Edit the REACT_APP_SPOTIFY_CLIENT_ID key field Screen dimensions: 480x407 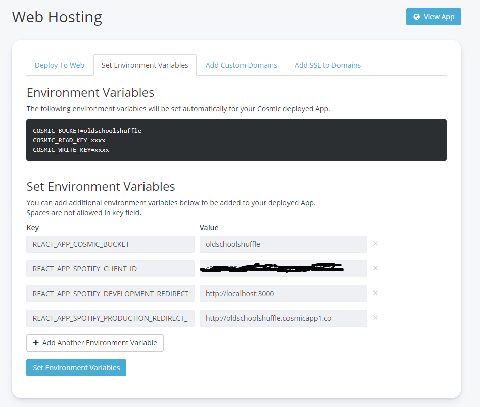110,269
